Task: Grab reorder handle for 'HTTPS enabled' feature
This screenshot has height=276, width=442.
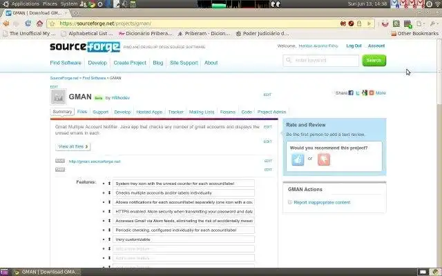Action: click(109, 212)
